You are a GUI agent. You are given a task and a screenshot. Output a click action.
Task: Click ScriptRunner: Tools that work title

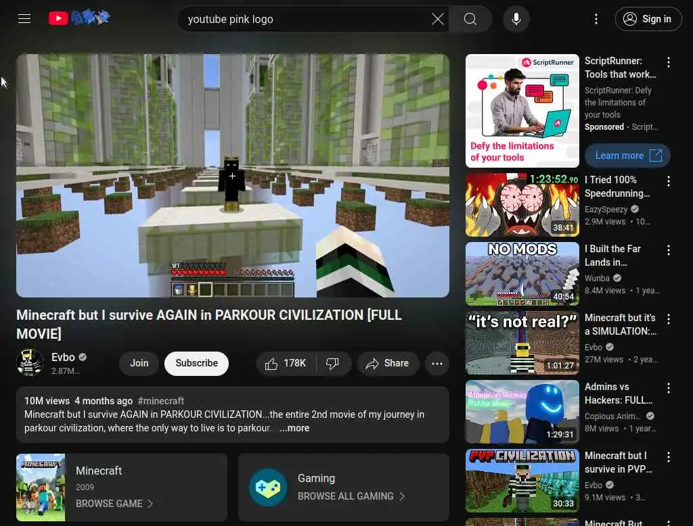coord(620,68)
